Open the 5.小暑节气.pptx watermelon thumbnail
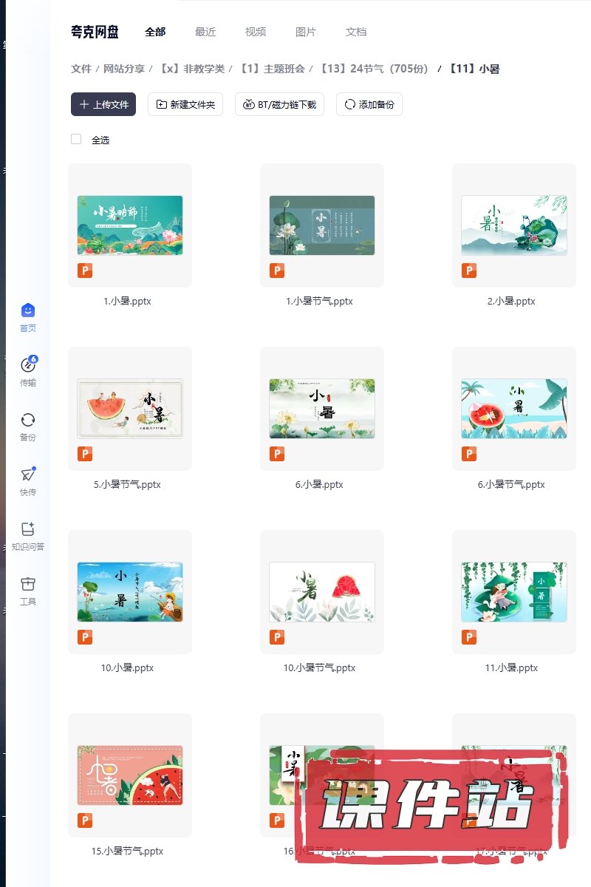 point(130,409)
